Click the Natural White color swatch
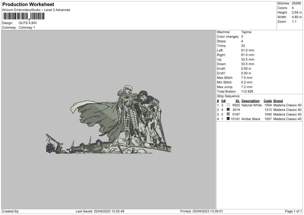The image size is (304, 215). [x=228, y=105]
